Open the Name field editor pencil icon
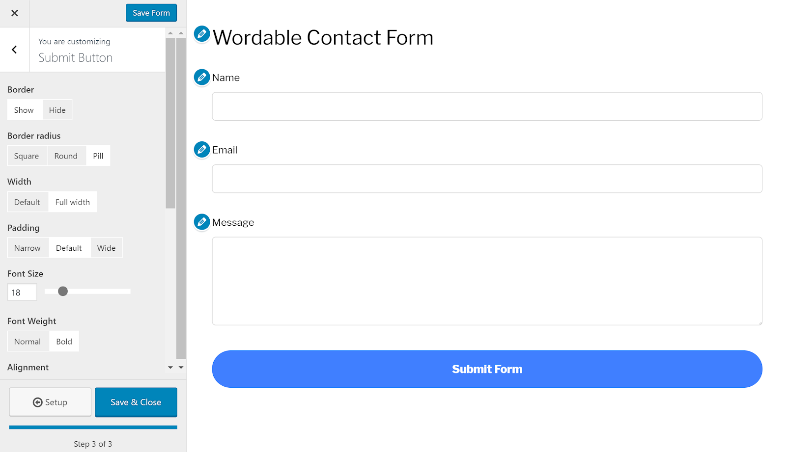 tap(201, 77)
